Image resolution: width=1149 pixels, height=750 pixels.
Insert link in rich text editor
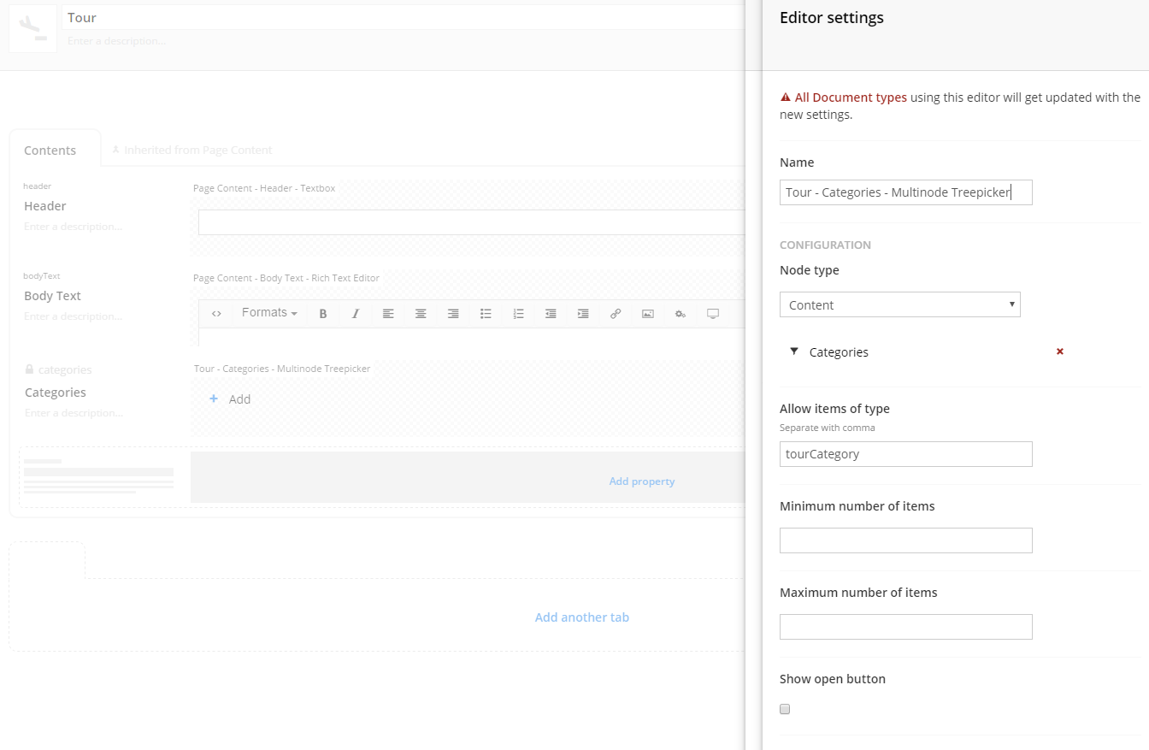pyautogui.click(x=616, y=314)
